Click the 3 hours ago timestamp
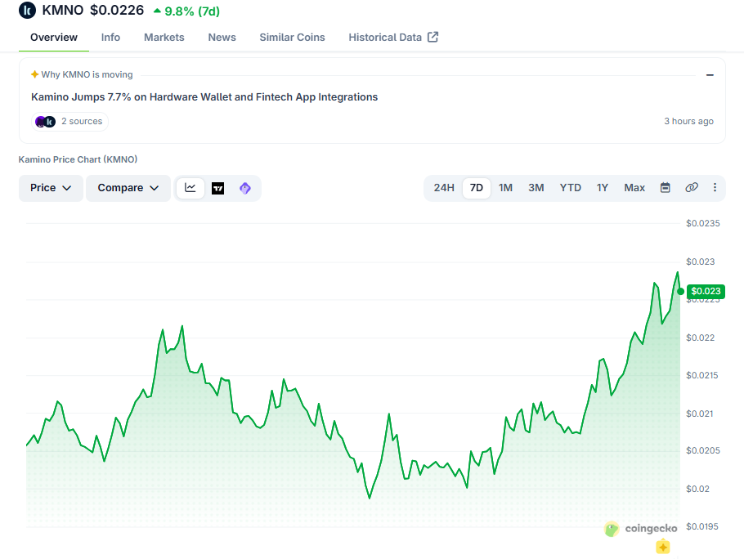The image size is (744, 559). point(688,121)
